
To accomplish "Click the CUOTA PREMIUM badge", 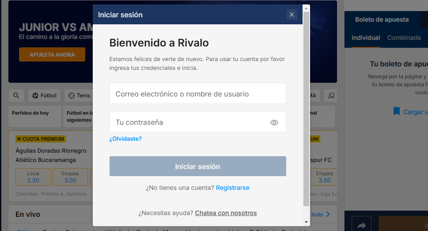I will [x=40, y=139].
